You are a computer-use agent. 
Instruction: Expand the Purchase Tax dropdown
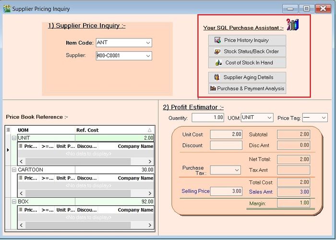tap(237, 170)
